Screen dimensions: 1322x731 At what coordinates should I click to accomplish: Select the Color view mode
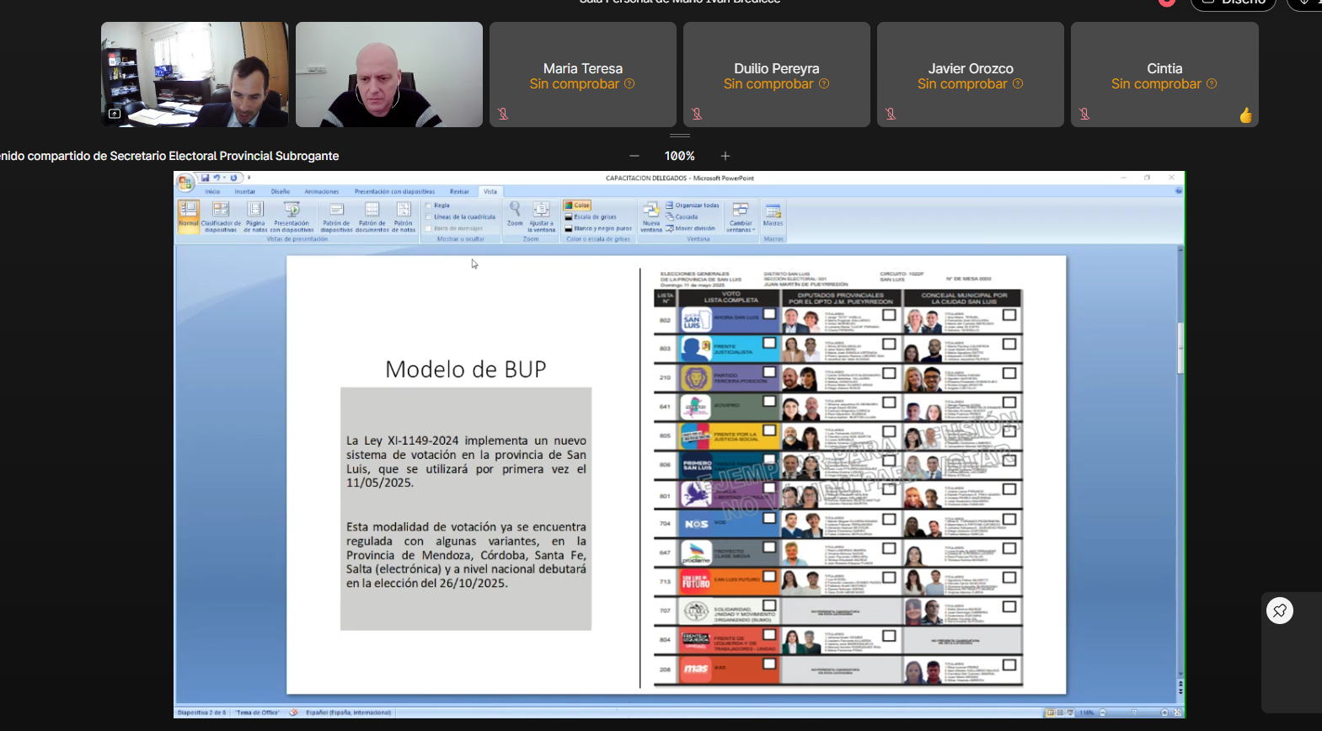[577, 205]
